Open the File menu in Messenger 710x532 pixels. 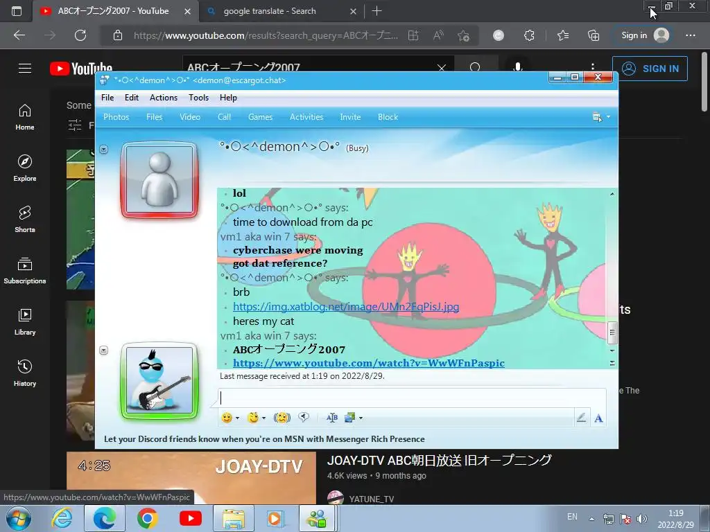pyautogui.click(x=107, y=98)
